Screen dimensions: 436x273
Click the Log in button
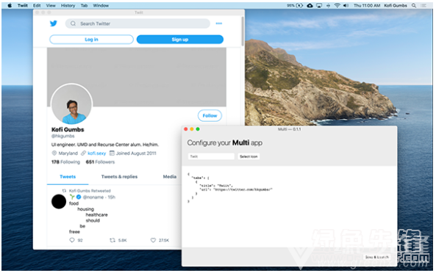click(x=91, y=40)
